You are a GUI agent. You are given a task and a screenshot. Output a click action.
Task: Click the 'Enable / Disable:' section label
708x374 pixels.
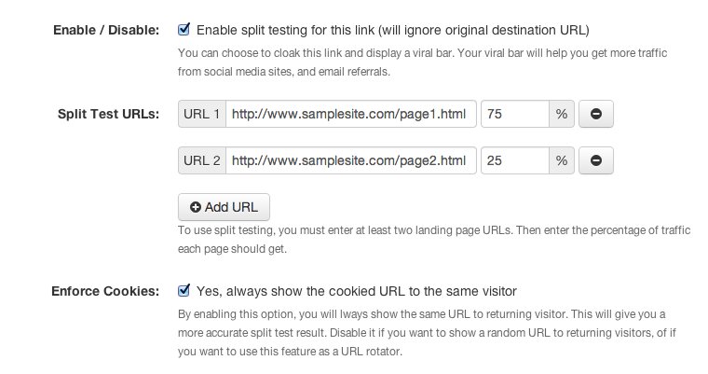tap(108, 30)
